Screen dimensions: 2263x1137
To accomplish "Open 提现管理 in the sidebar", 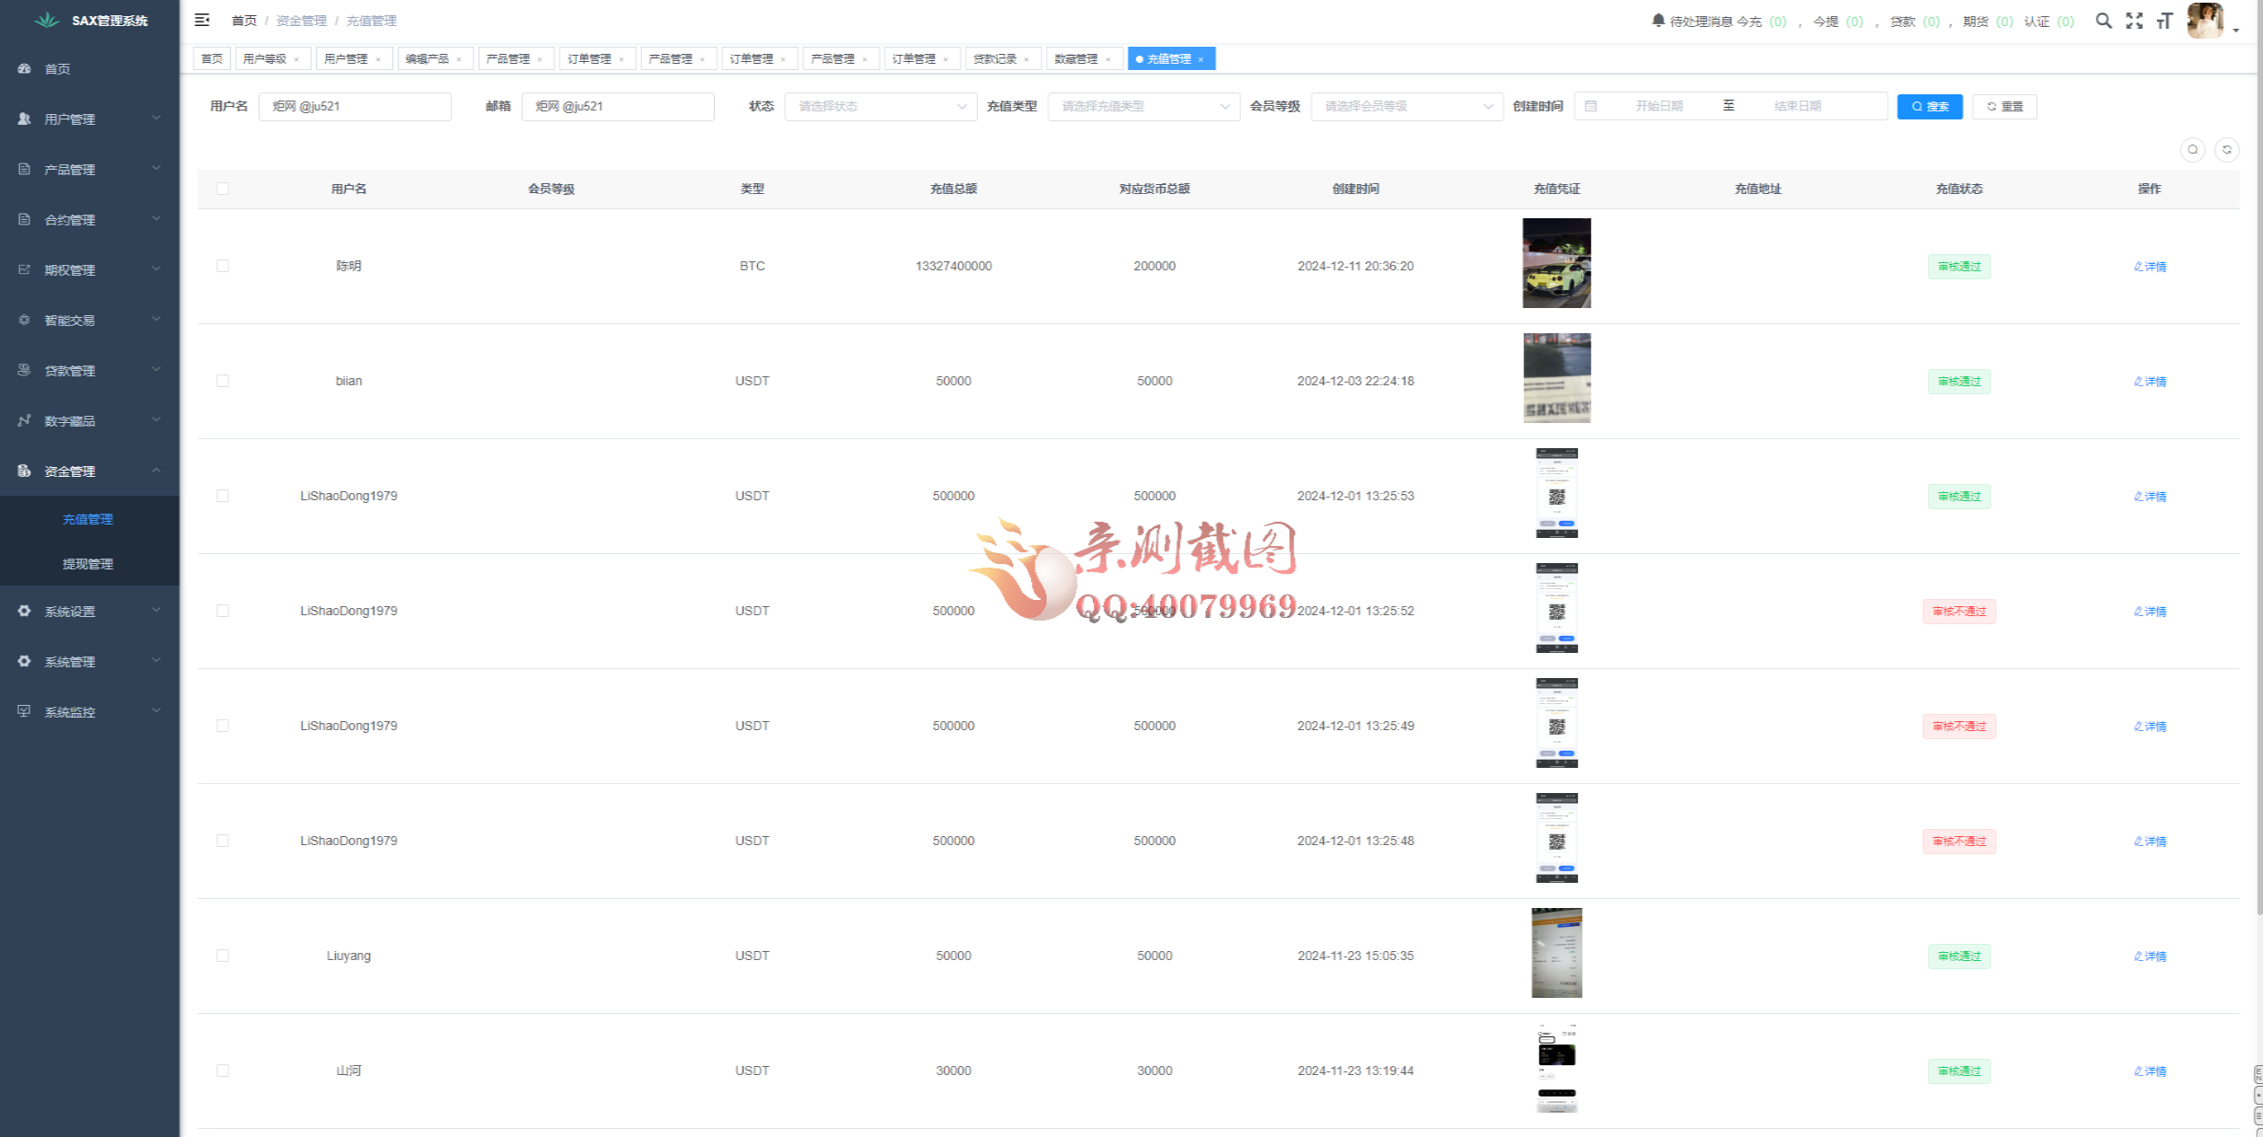I will [88, 564].
